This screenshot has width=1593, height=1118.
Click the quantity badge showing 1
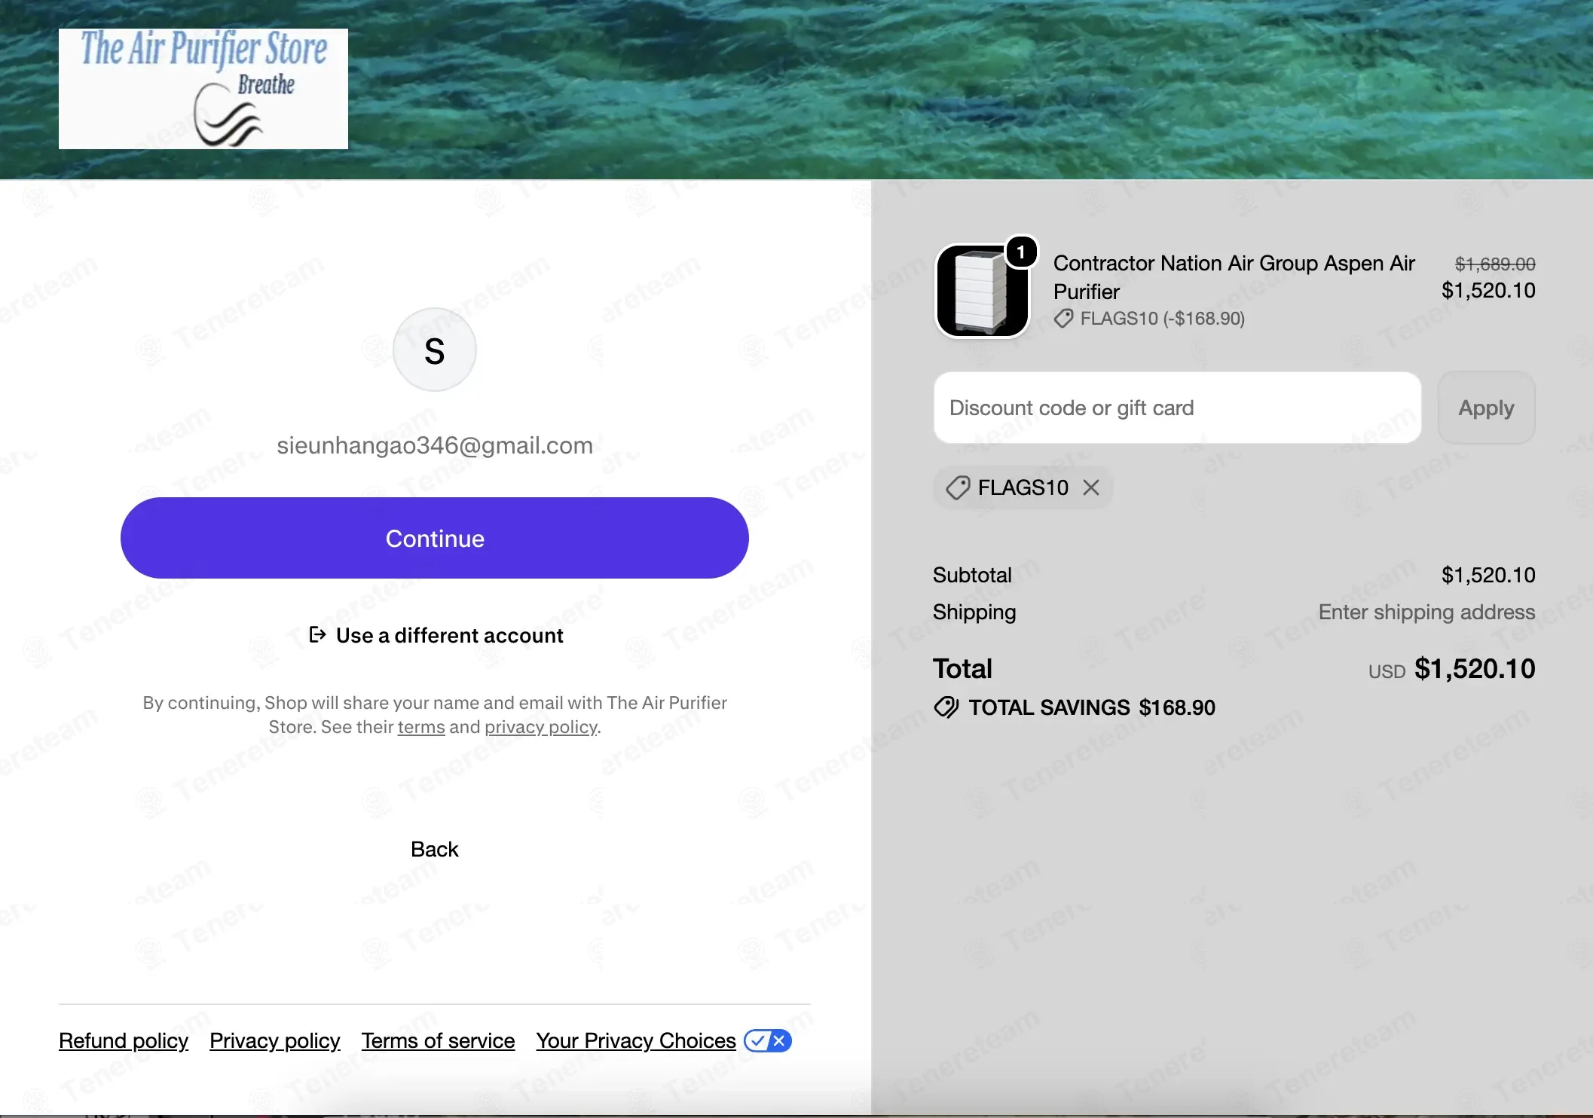pyautogui.click(x=1021, y=252)
